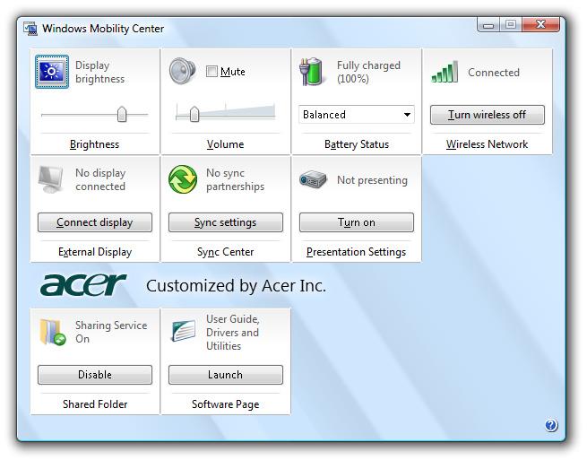This screenshot has height=460, width=587.
Task: Open help with the question mark icon
Action: 551,425
